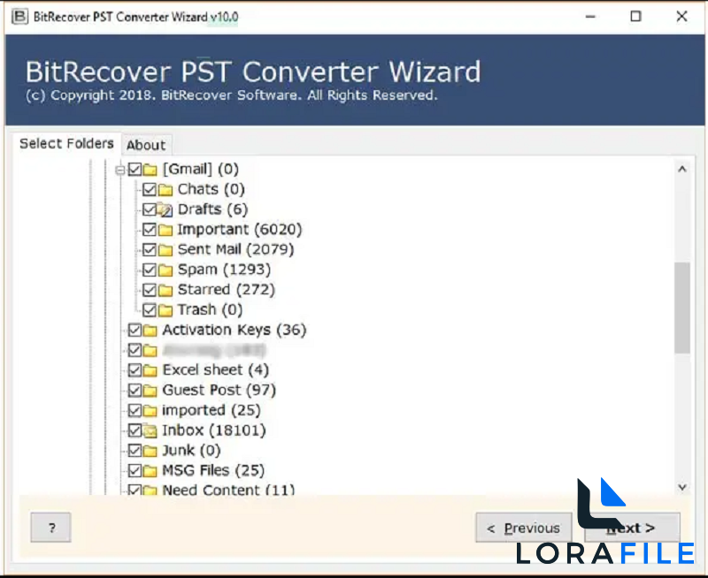The width and height of the screenshot is (708, 578).
Task: Open the Select Folders tab
Action: 67,144
